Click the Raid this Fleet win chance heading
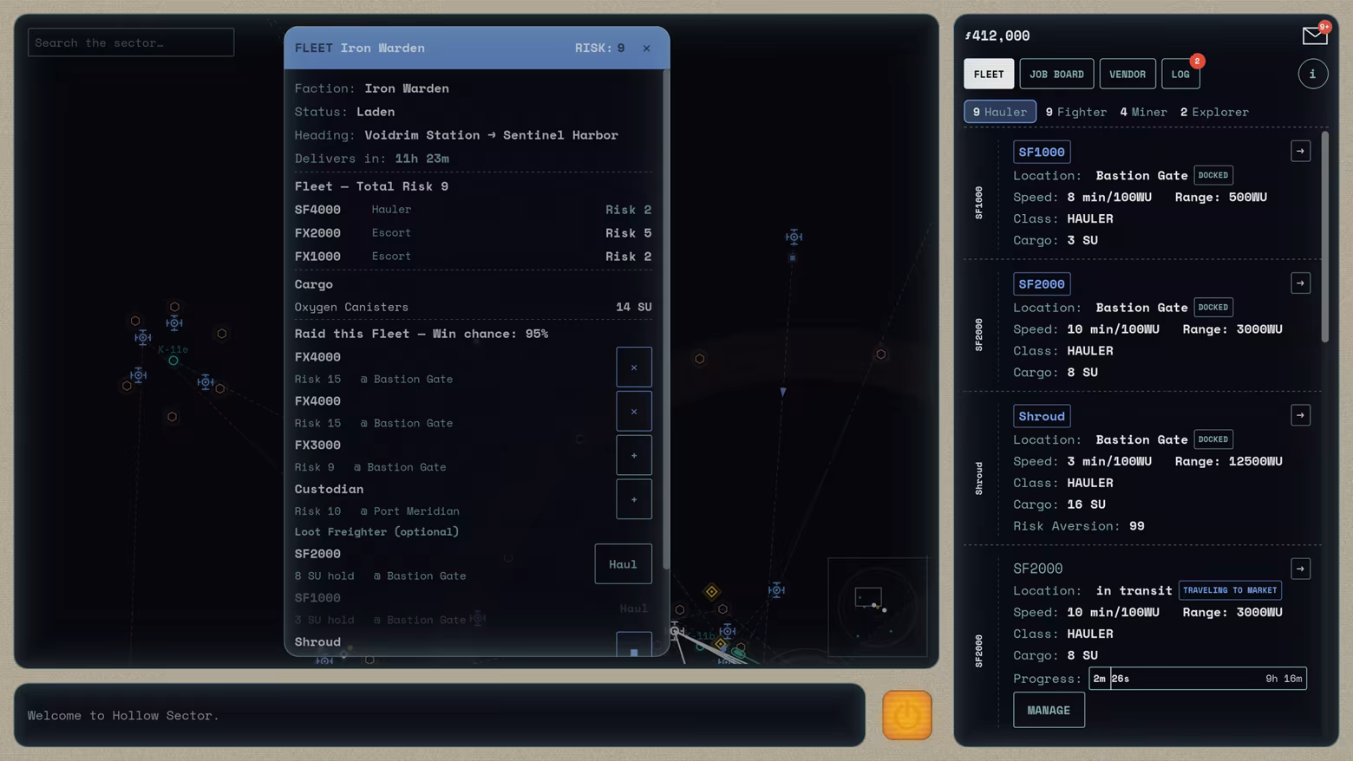The height and width of the screenshot is (761, 1353). pyautogui.click(x=421, y=334)
